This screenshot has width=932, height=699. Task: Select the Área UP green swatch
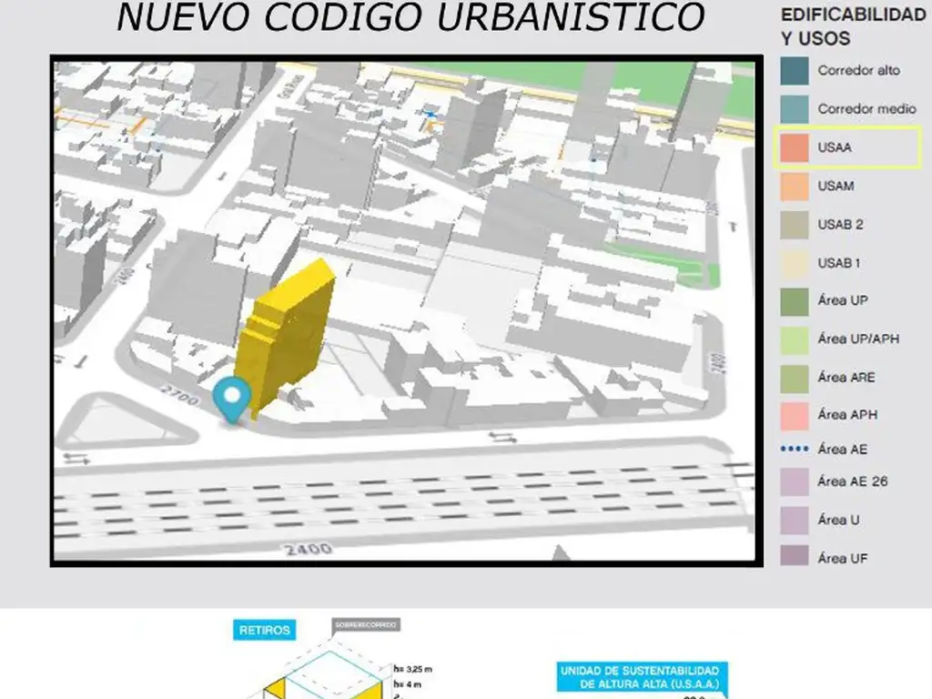click(794, 301)
